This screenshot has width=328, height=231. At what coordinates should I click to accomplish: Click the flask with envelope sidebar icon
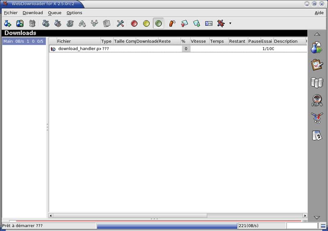(317, 48)
